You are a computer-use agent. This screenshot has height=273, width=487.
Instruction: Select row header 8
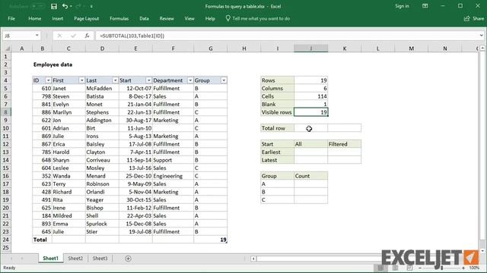5,112
